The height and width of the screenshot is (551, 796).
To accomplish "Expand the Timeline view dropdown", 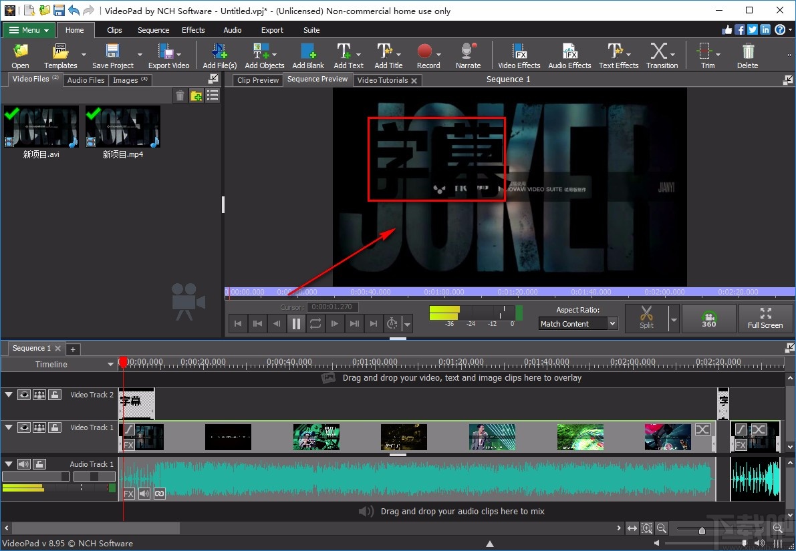I will coord(110,365).
